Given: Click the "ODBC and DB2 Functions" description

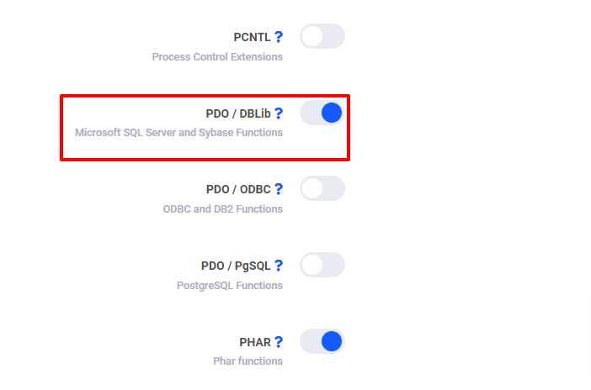Looking at the screenshot, I should (x=222, y=209).
